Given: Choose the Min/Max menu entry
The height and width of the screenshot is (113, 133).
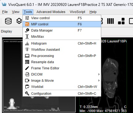Looking at the screenshot, I should (x=62, y=37).
